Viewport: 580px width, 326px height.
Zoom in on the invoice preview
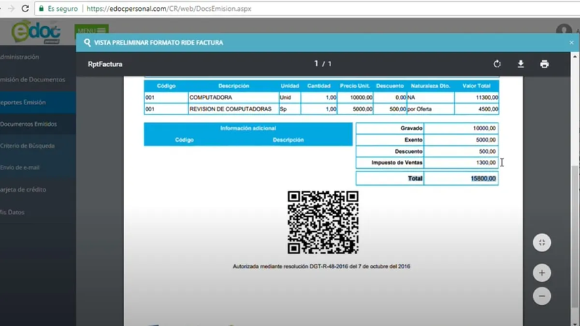[x=541, y=273]
